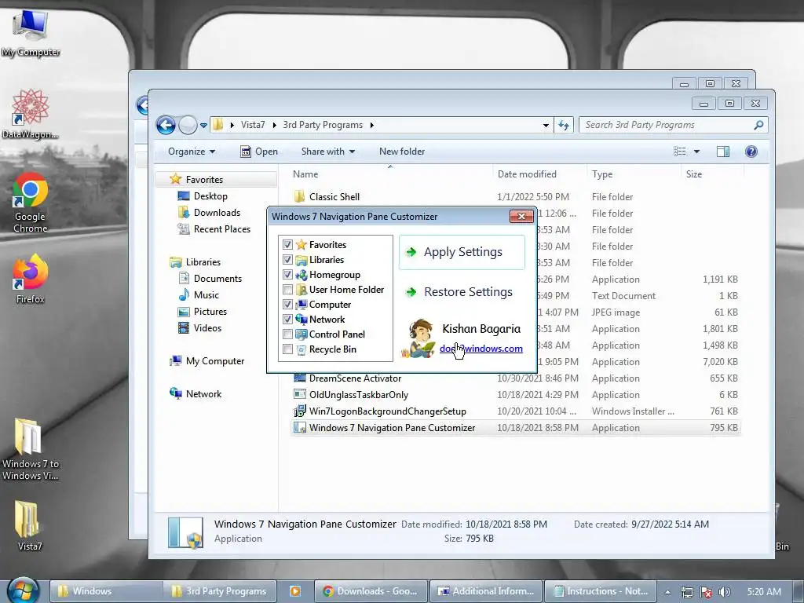This screenshot has height=603, width=804.
Task: Launch the Google Chrome desktop shortcut
Action: [x=31, y=203]
